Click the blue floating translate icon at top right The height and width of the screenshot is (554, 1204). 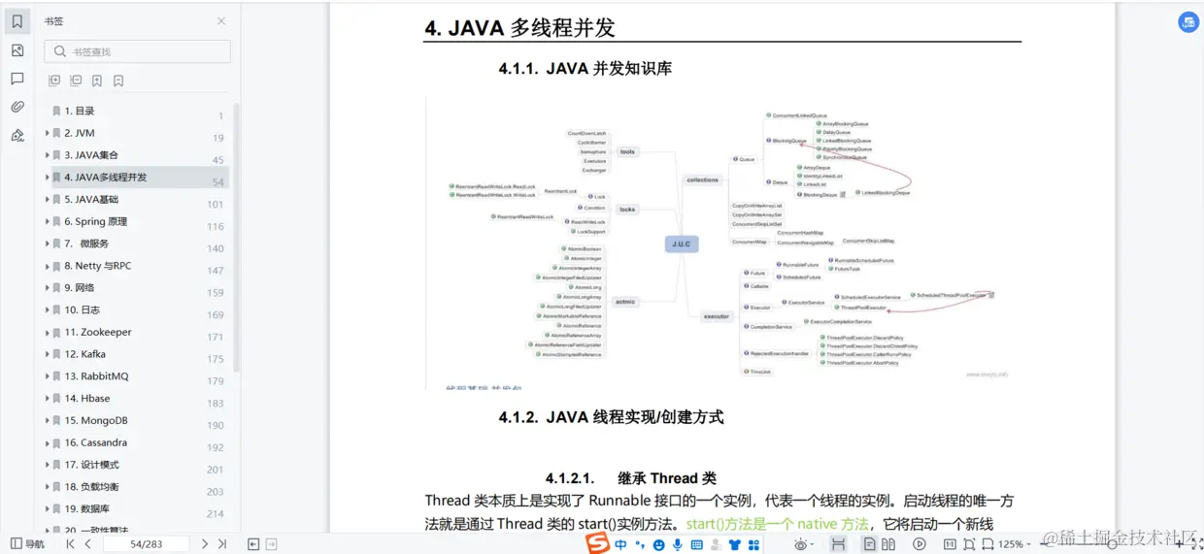point(1188,22)
